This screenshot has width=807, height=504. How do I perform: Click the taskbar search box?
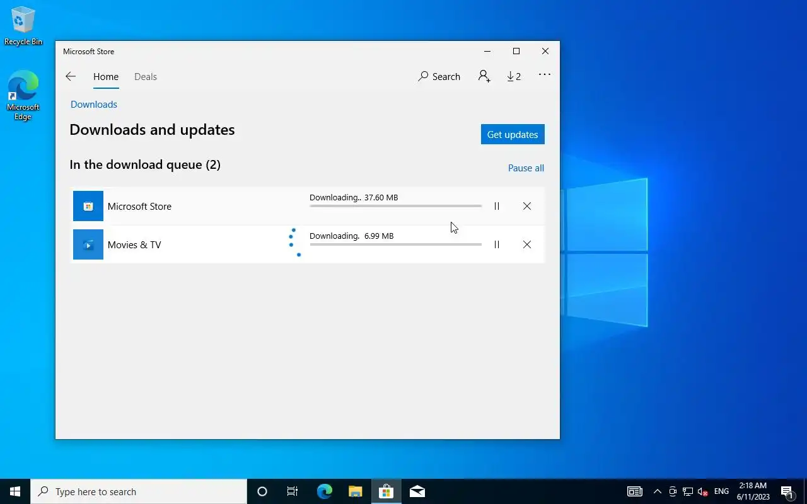(x=139, y=491)
